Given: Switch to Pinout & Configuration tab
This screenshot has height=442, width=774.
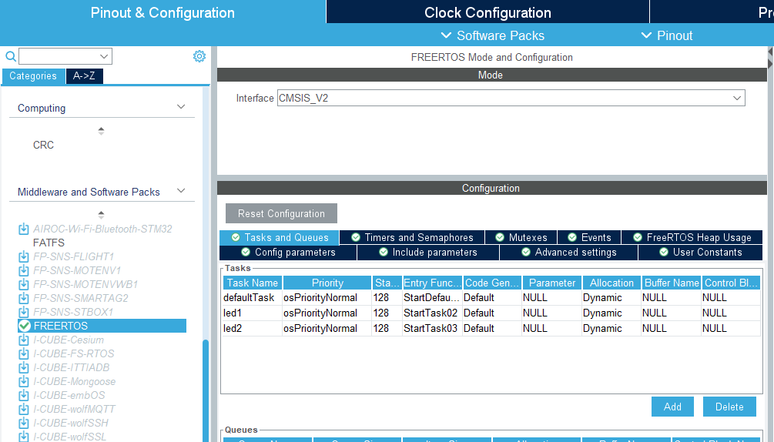Looking at the screenshot, I should (x=163, y=12).
